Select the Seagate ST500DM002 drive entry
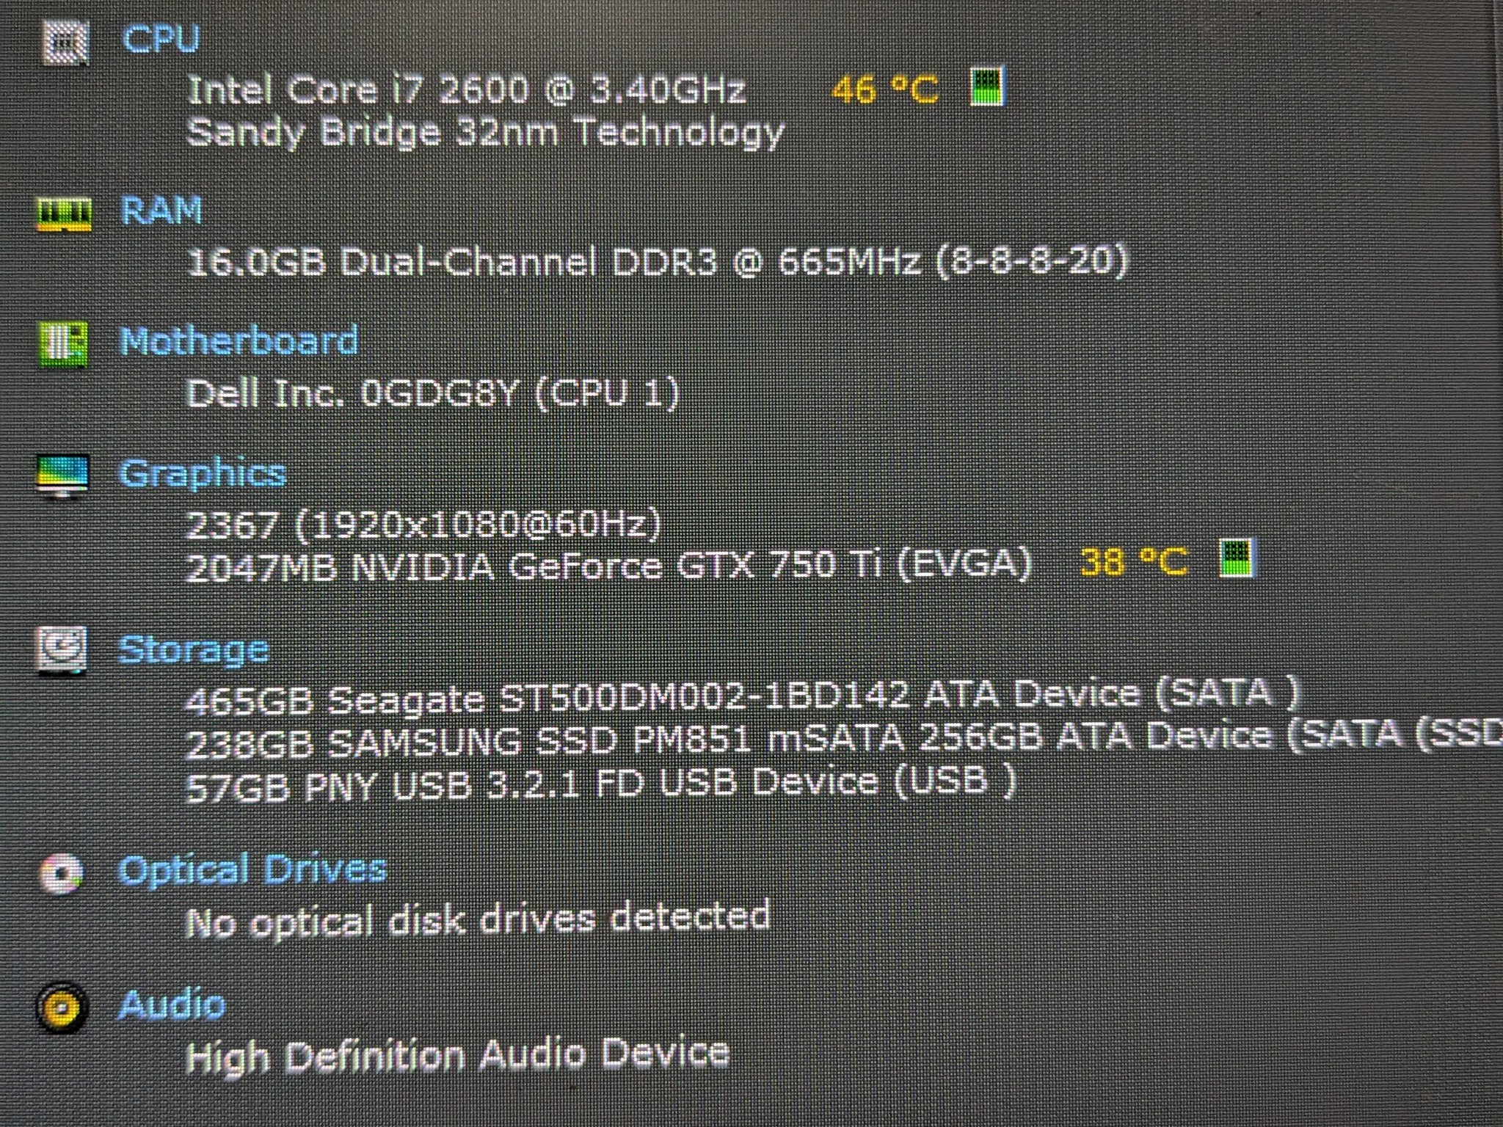Image resolution: width=1503 pixels, height=1127 pixels. pos(743,696)
